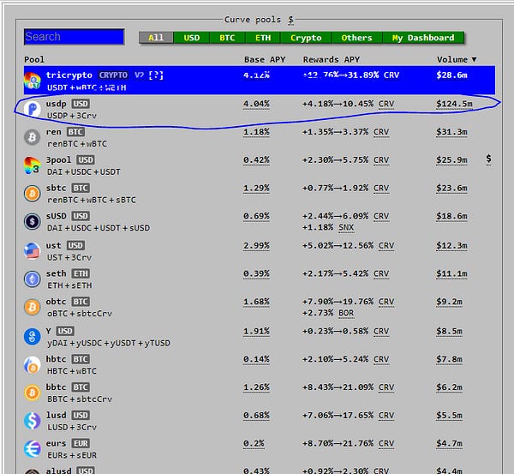Click ren volume $31.3m
514x474 pixels.
click(x=451, y=132)
